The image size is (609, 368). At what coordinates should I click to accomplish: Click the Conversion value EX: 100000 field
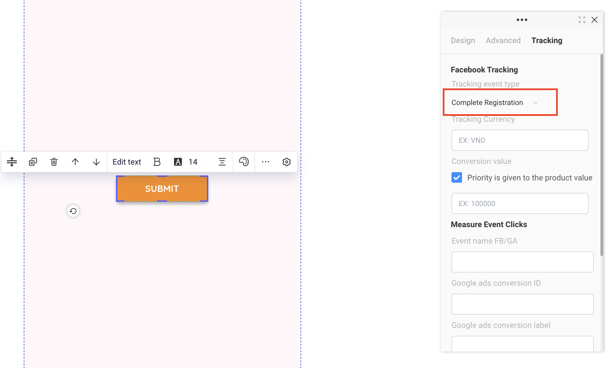(x=520, y=203)
